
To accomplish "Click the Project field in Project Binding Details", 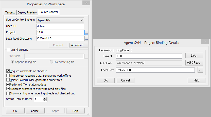I will (x=149, y=56).
